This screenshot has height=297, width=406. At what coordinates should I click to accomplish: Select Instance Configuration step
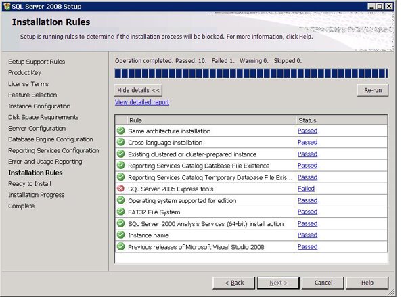39,106
